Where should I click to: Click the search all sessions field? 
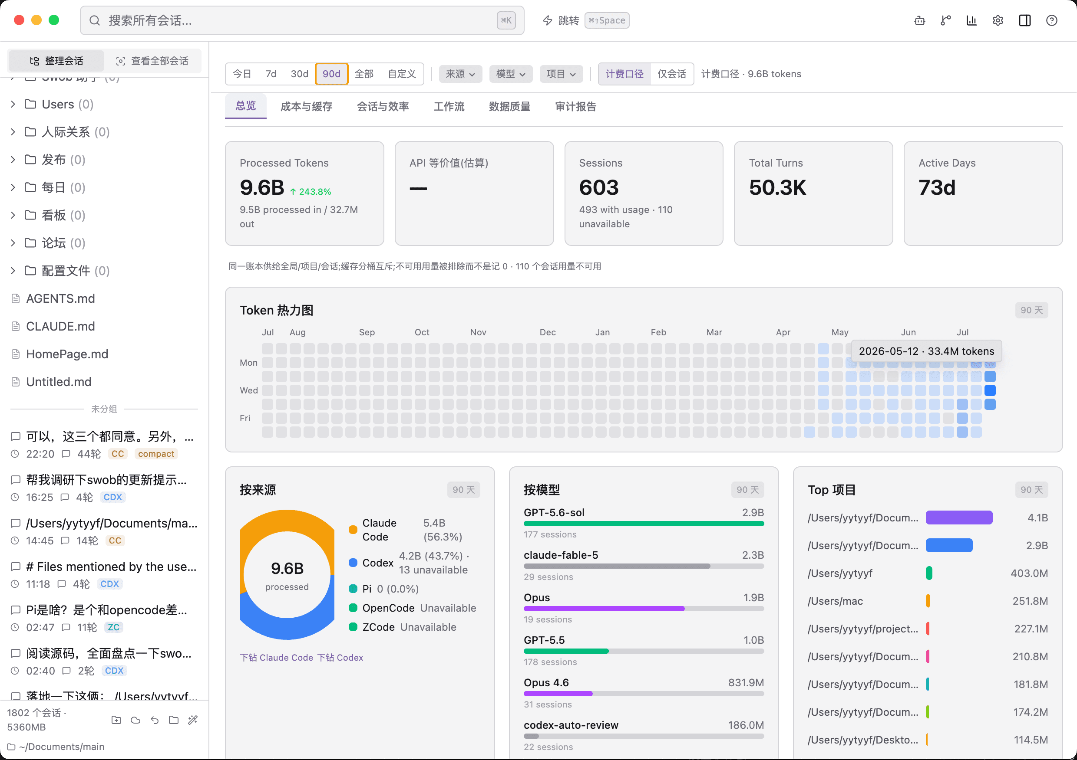(x=302, y=21)
